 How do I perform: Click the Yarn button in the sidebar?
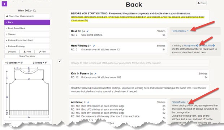point(42,52)
